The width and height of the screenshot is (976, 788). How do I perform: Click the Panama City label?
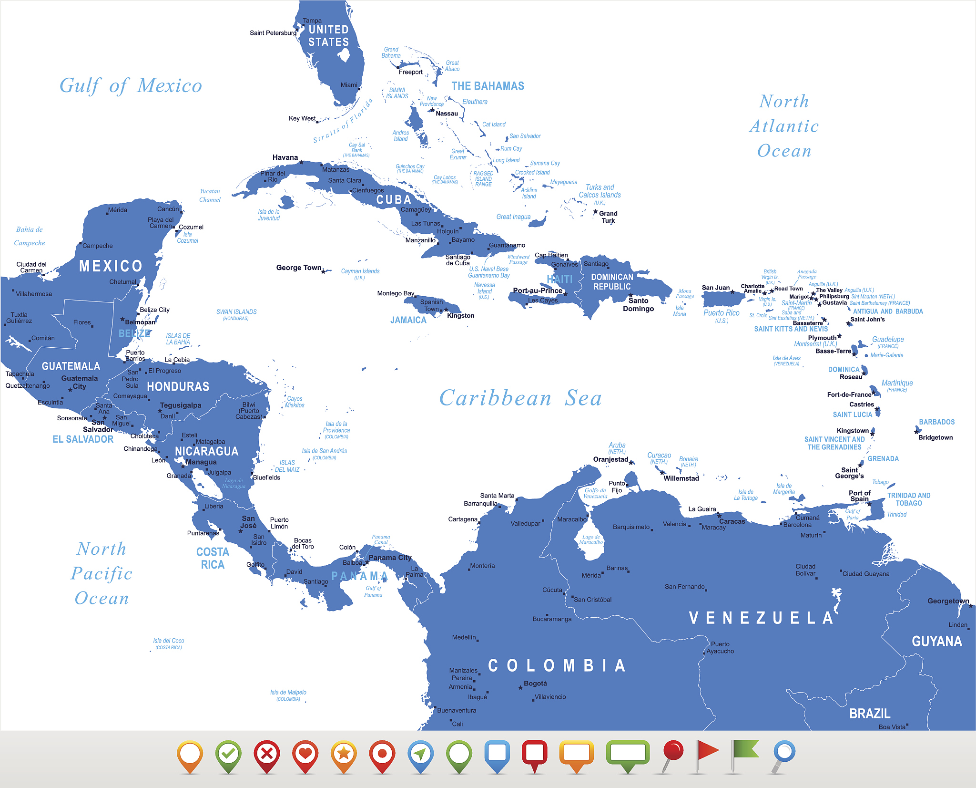coord(390,558)
